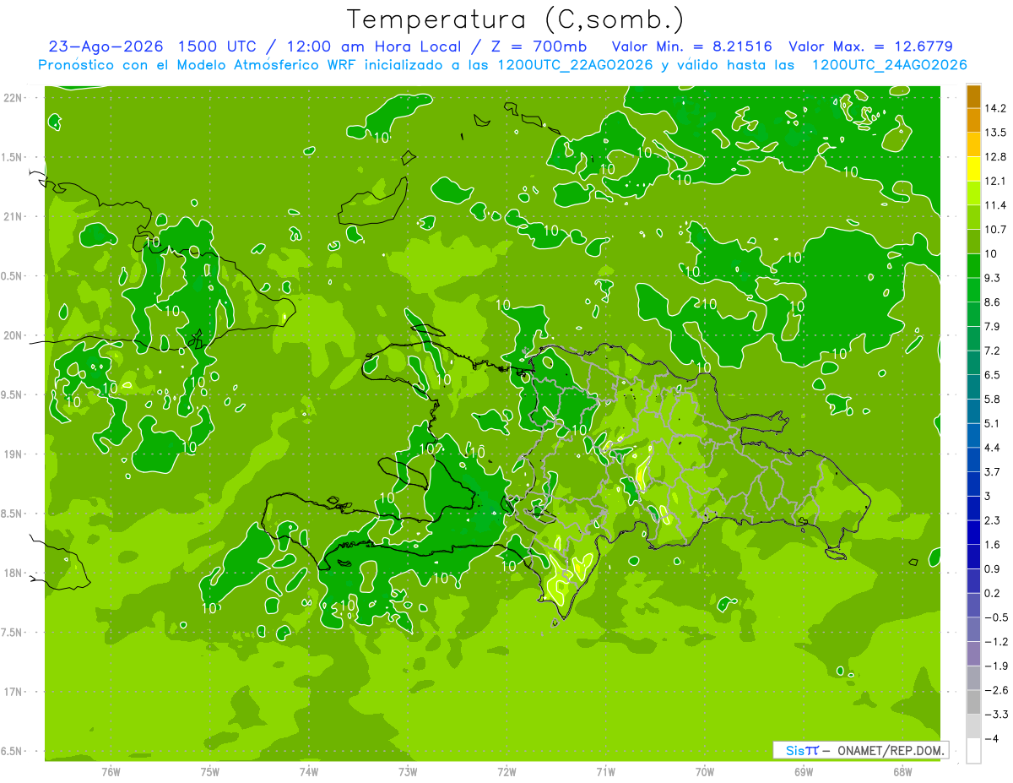The image size is (1013, 783).
Task: Pick the dark blue swatch between 1.6 and 2.3
Action: point(973,532)
